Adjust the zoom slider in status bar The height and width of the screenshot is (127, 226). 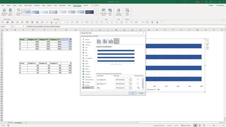click(x=214, y=126)
